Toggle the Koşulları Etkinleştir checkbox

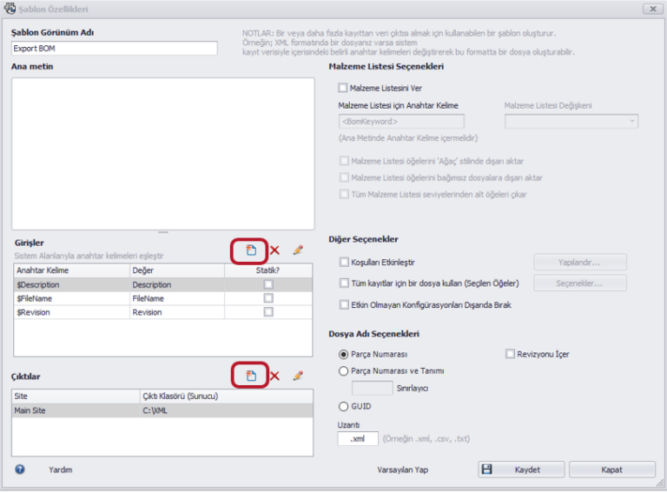pos(343,262)
